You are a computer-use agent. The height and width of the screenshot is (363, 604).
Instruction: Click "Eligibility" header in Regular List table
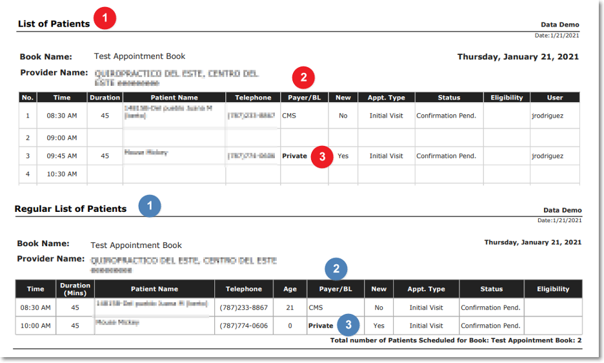(x=553, y=289)
